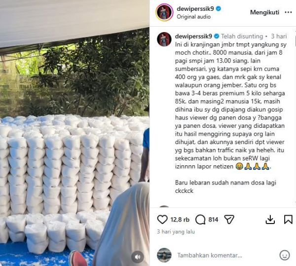Open the emoji picker smiley icon

coord(285,255)
